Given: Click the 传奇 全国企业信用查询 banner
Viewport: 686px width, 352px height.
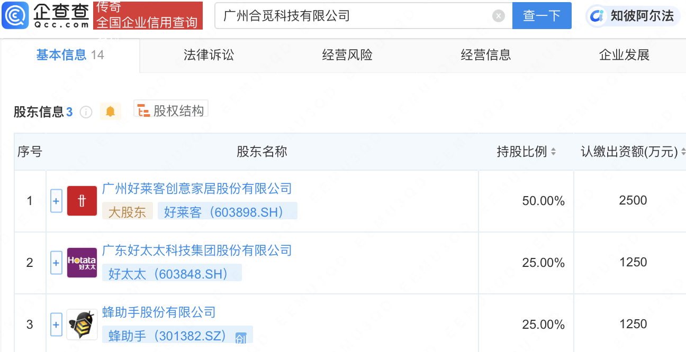Looking at the screenshot, I should pos(148,15).
